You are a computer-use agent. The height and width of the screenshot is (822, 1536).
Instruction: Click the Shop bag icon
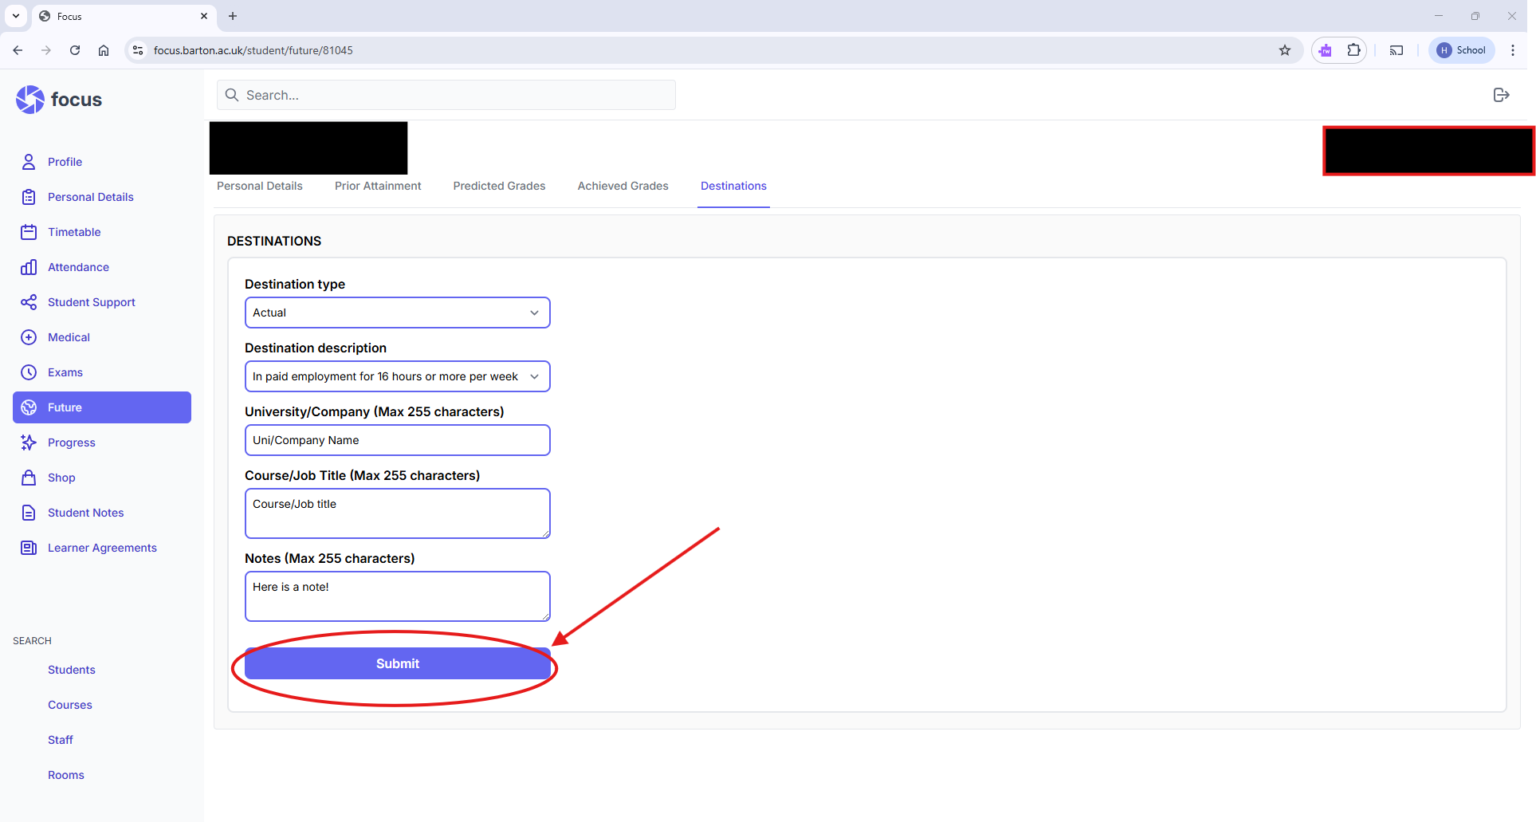point(29,478)
